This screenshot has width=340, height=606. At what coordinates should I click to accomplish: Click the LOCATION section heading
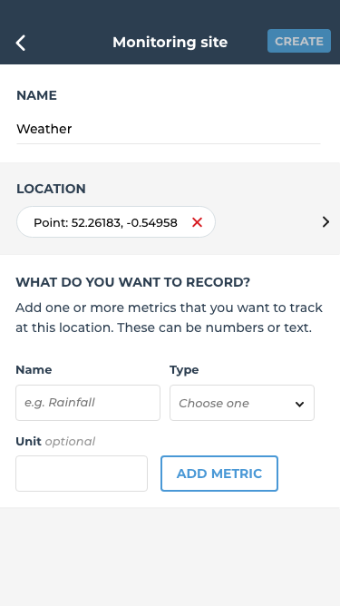pyautogui.click(x=51, y=189)
